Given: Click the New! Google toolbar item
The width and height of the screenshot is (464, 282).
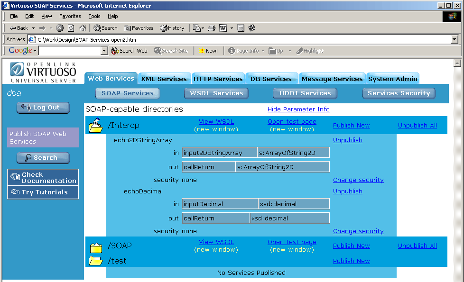Looking at the screenshot, I should (x=208, y=51).
